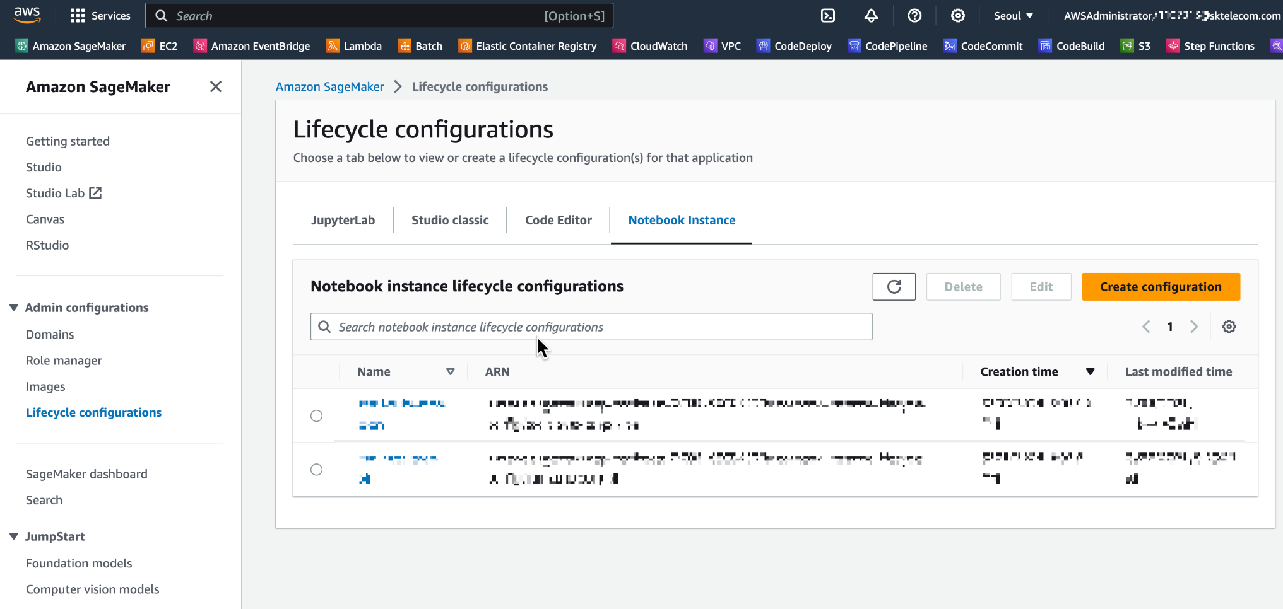Viewport: 1283px width, 609px height.
Task: Open Lifecycle configurations sidebar item
Action: [x=93, y=412]
